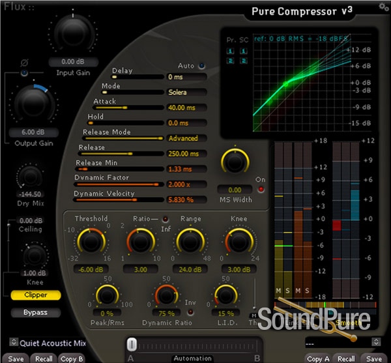Click the L.I.D. knob
Image resolution: width=391 pixels, height=363 pixels.
(x=225, y=296)
